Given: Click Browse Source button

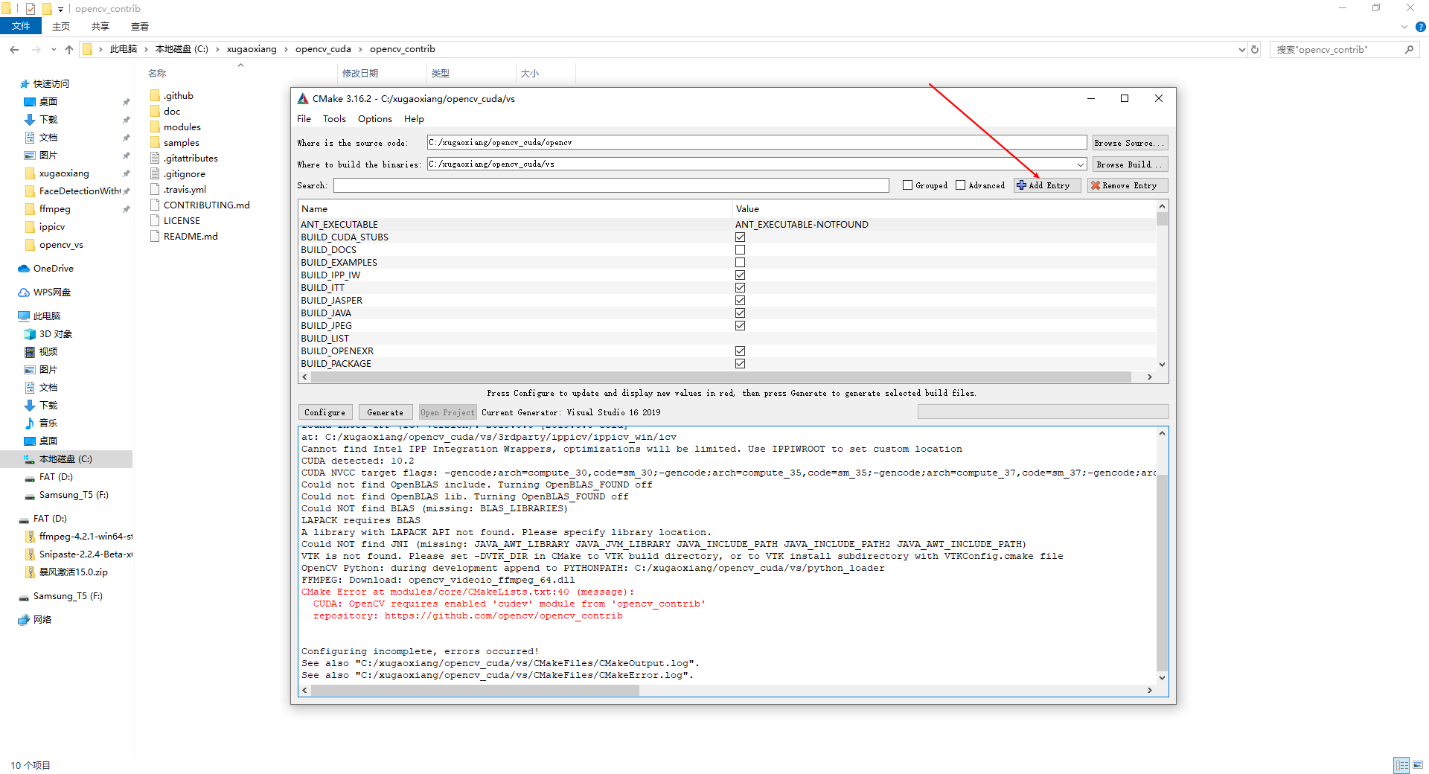Looking at the screenshot, I should [x=1130, y=142].
